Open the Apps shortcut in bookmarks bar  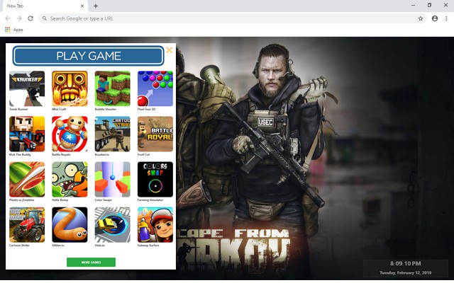pyautogui.click(x=14, y=30)
